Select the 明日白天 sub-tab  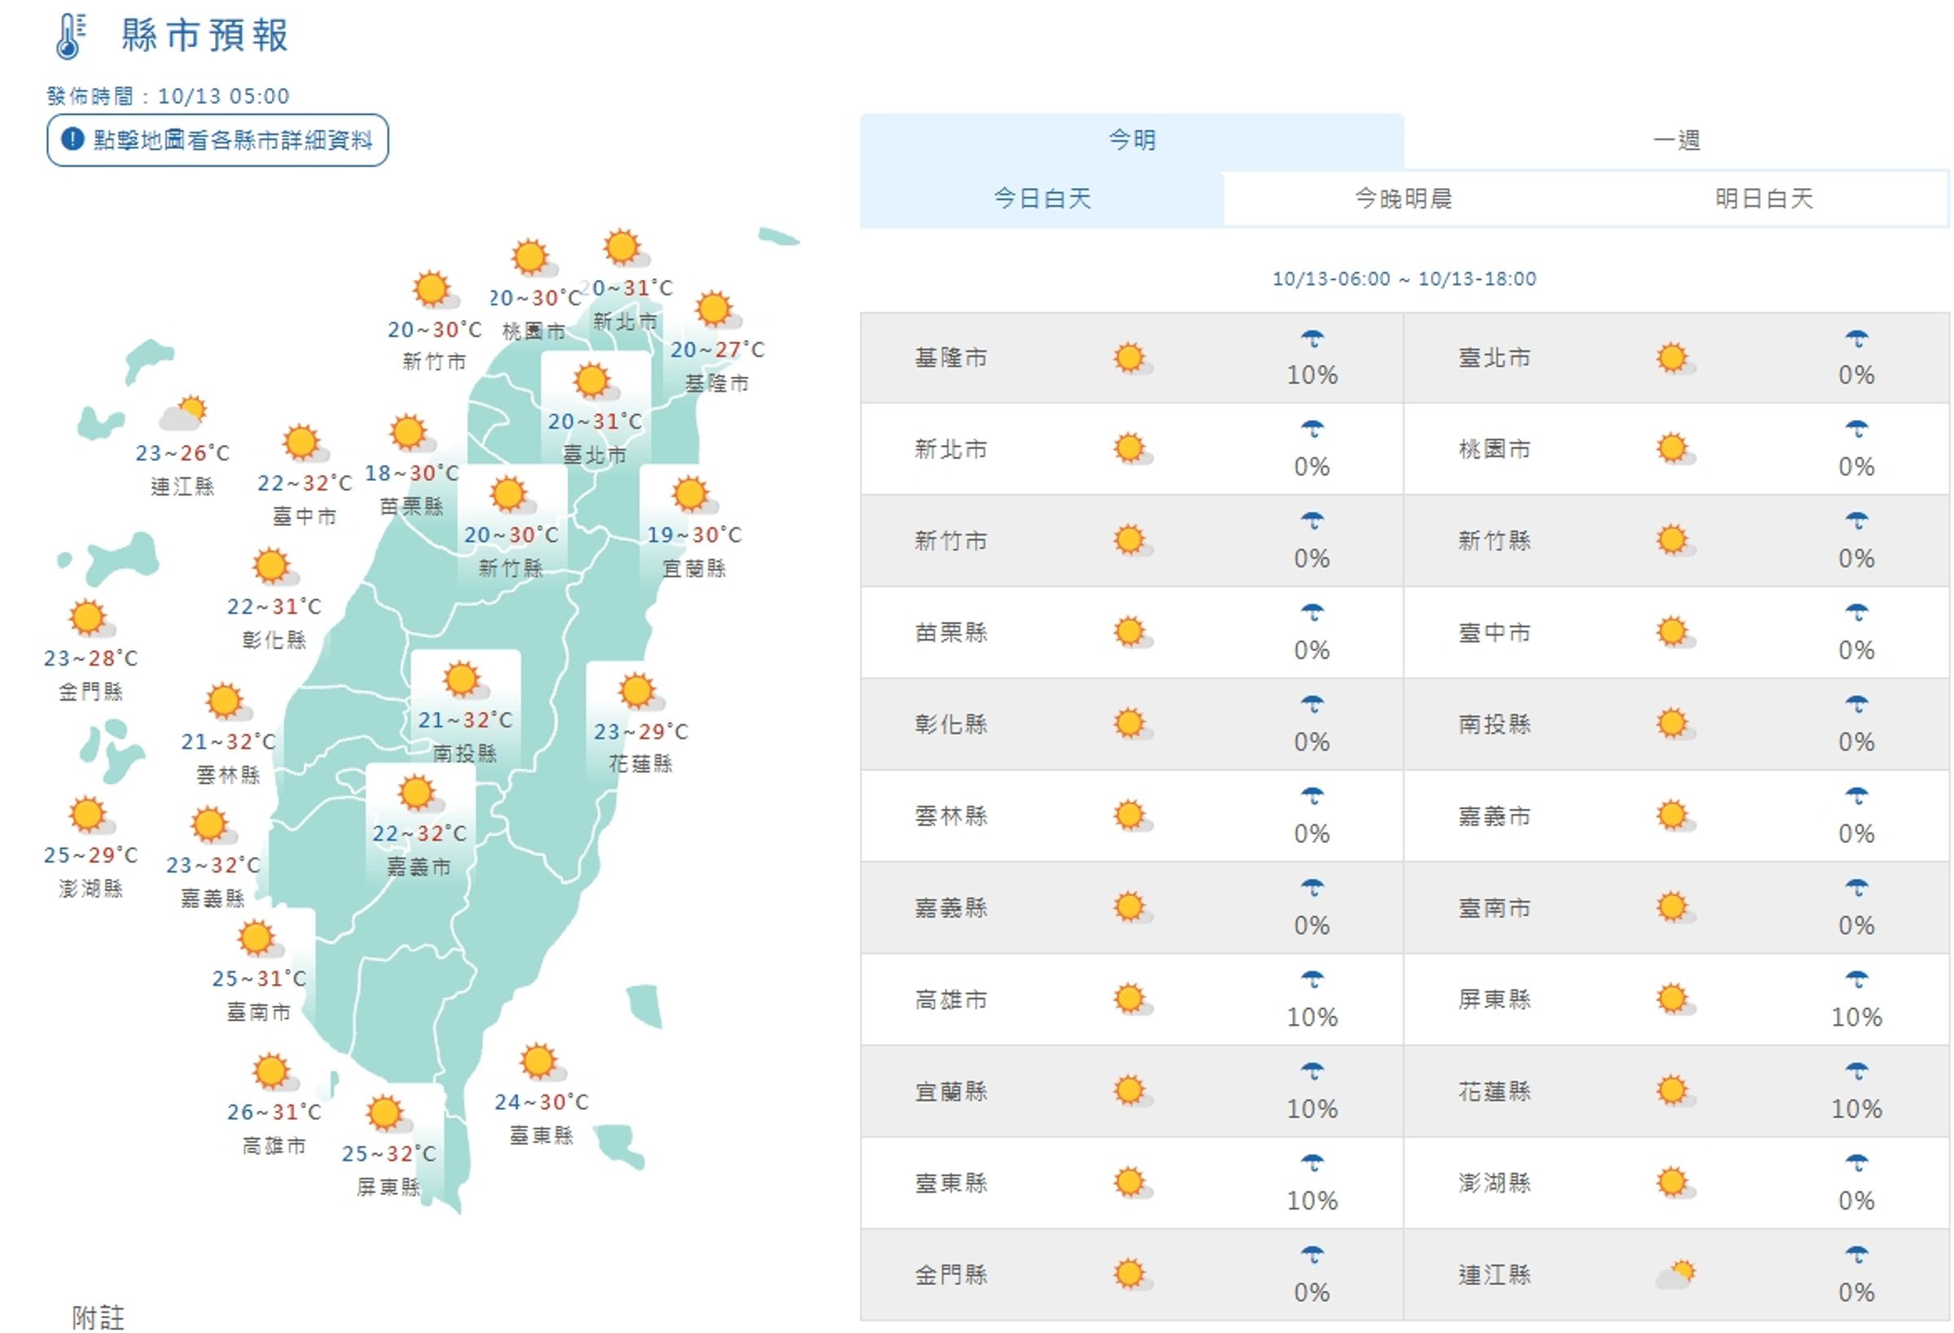point(1764,199)
